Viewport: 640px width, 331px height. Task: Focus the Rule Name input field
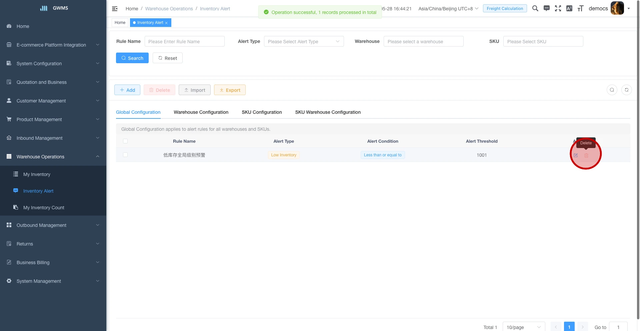(184, 41)
